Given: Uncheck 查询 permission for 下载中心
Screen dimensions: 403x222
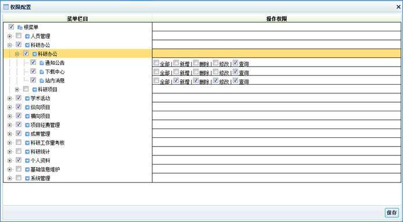Looking at the screenshot, I should point(235,71).
